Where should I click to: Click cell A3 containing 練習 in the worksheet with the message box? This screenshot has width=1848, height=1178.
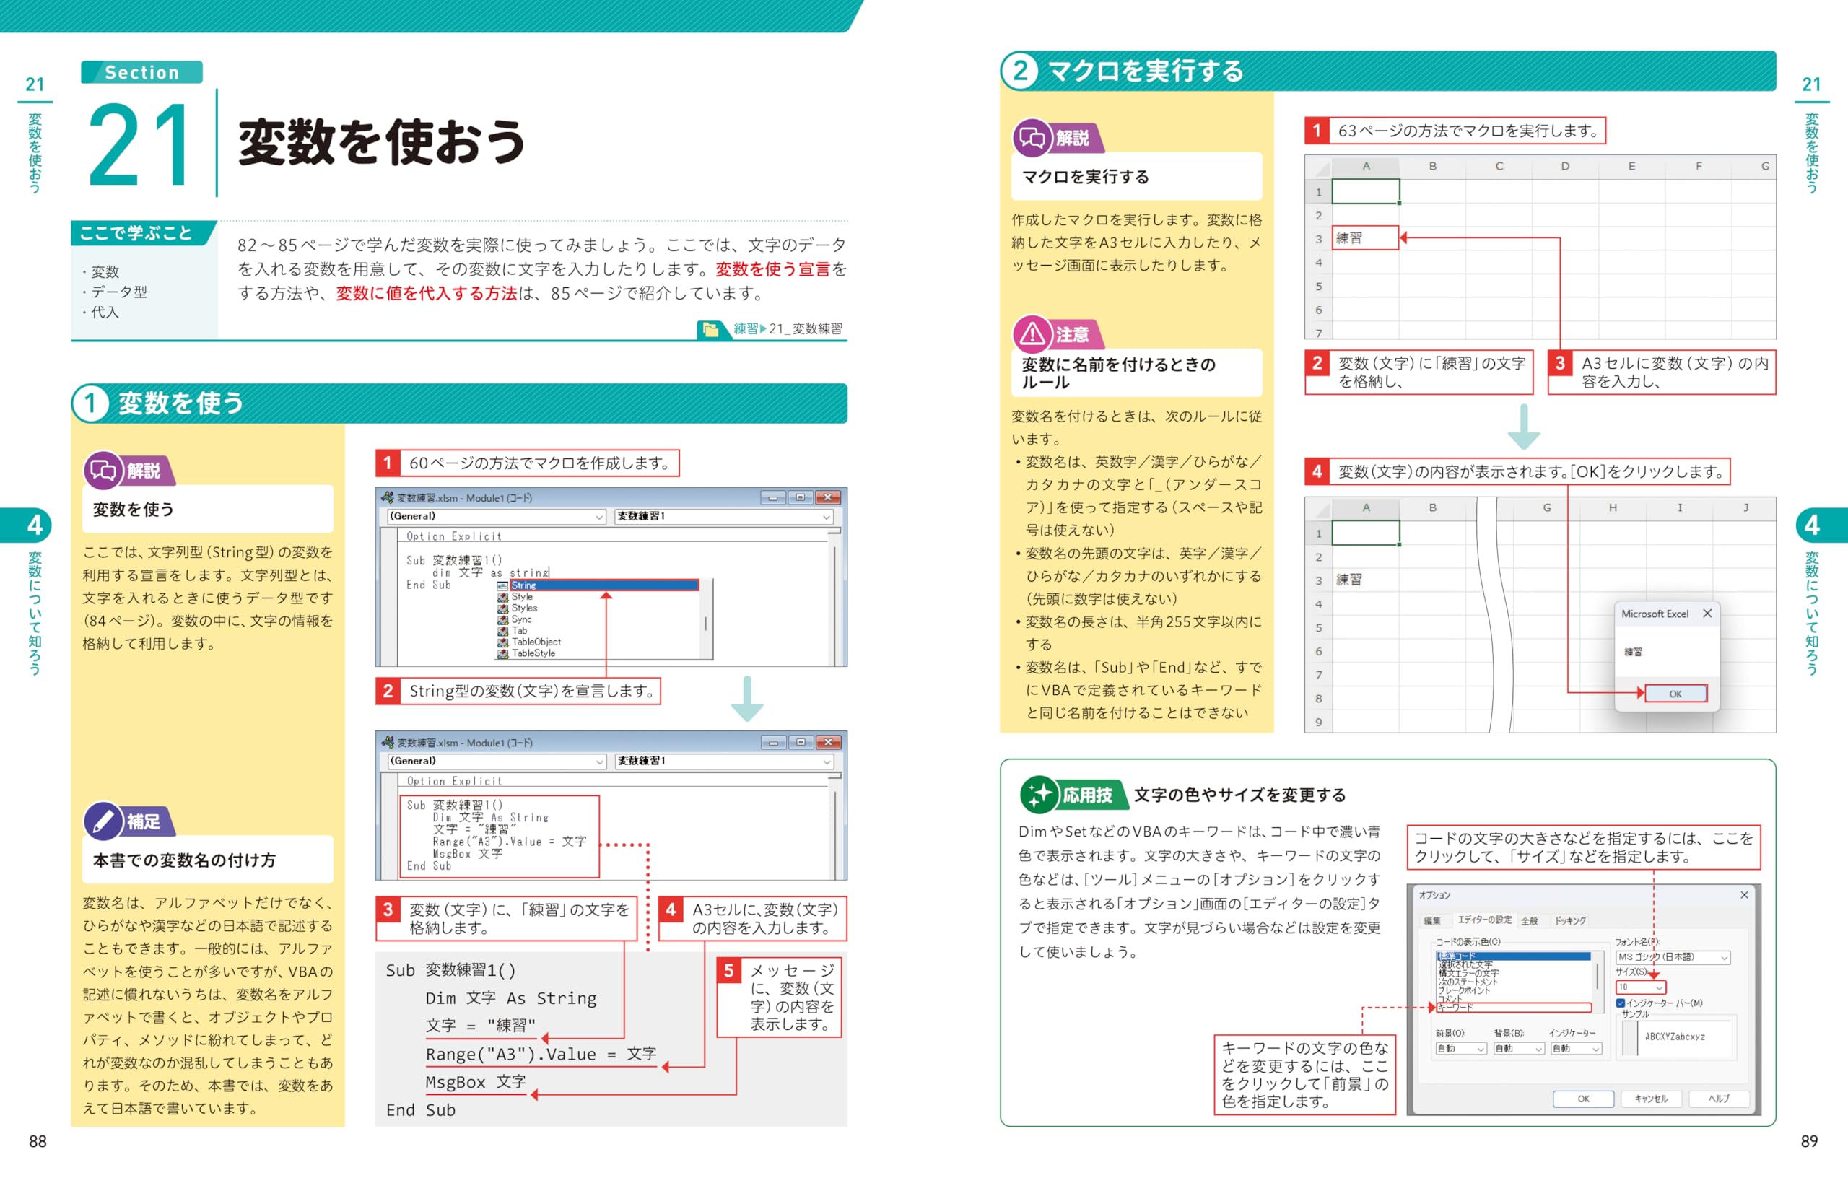1365,580
